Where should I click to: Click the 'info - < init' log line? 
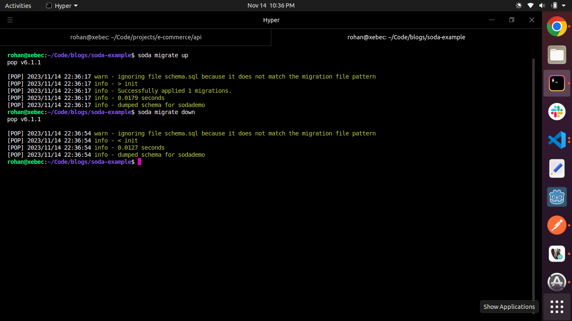[x=72, y=140]
